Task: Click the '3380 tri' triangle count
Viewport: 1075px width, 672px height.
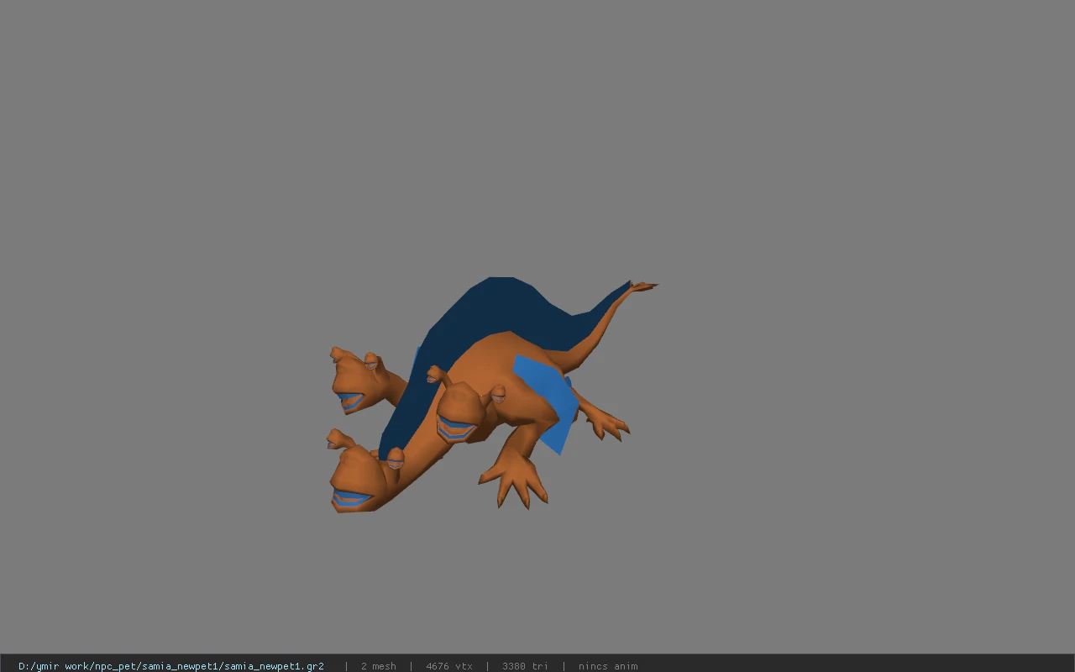Action: (525, 666)
